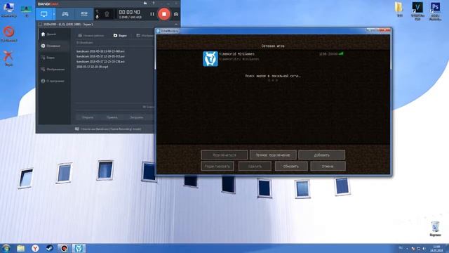Screen dimensions: 449x253
Task: Open the Image settings in Bandicam sidebar
Action: [53, 70]
